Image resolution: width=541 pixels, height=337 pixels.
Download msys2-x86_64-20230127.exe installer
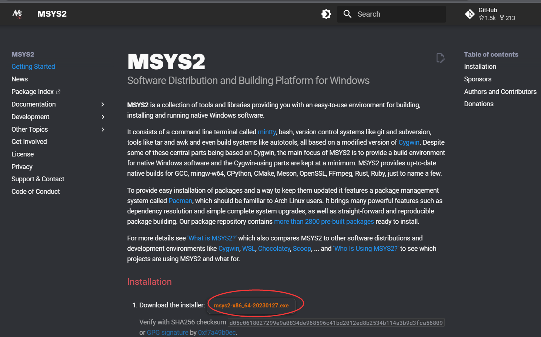tap(251, 306)
